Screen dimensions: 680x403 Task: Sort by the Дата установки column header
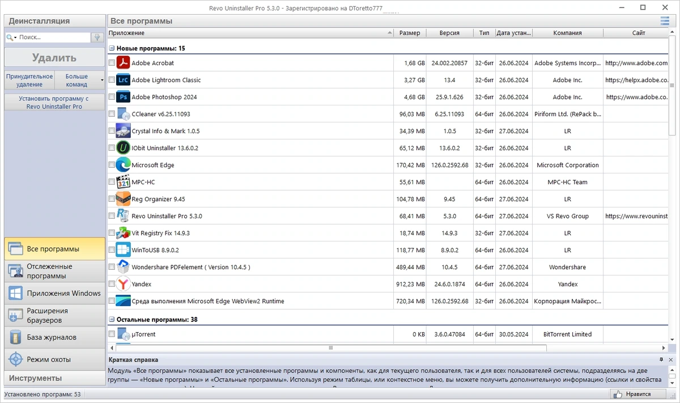514,33
